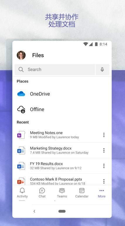This screenshot has width=125, height=226.
Task: Tap the cellular signal status icon
Action: click(91, 44)
